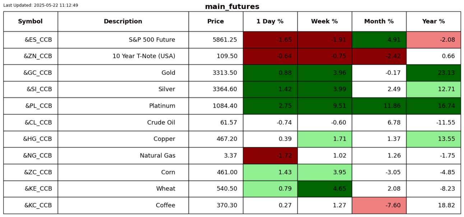Screen dimensions: 464x217
Task: Click the main_futures table title
Action: (232, 7)
